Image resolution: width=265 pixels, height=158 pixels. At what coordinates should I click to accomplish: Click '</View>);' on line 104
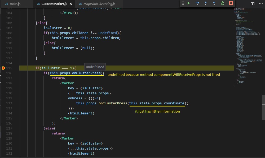pos(69,13)
